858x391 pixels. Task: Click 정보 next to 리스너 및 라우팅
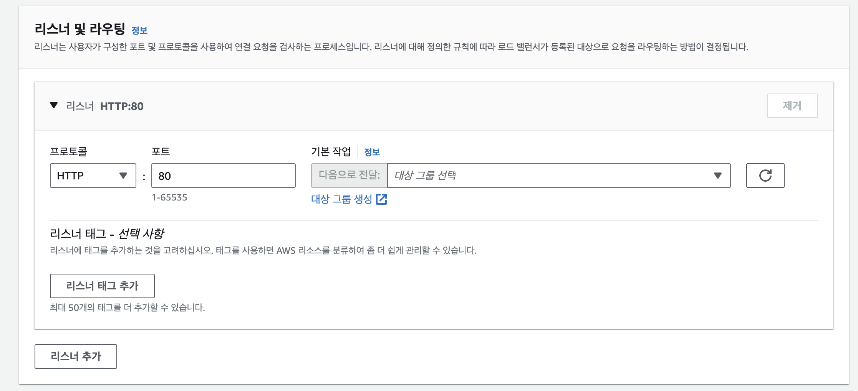140,31
